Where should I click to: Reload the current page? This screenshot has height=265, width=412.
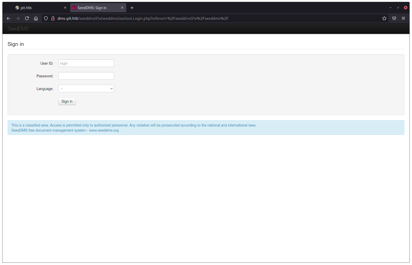click(27, 18)
